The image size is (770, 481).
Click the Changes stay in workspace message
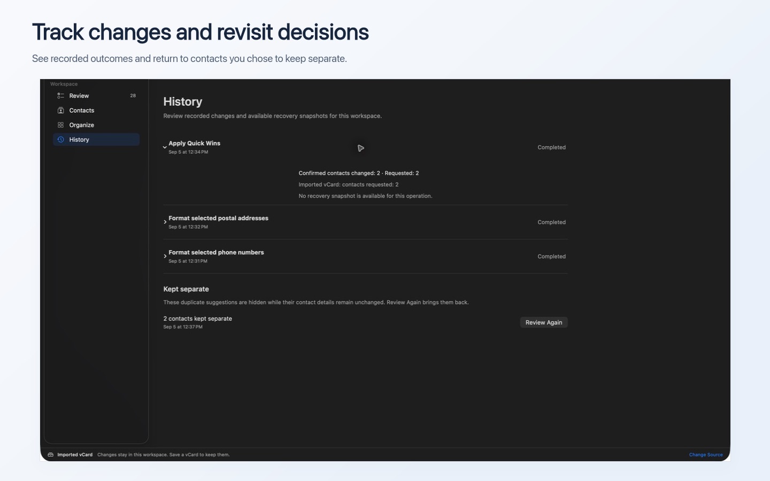[x=164, y=455]
